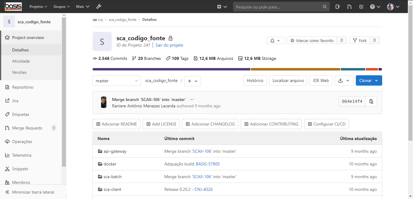Viewport: 413px width, 199px height.
Task: Open the to-do list icon in top bar
Action: pyautogui.click(x=361, y=6)
